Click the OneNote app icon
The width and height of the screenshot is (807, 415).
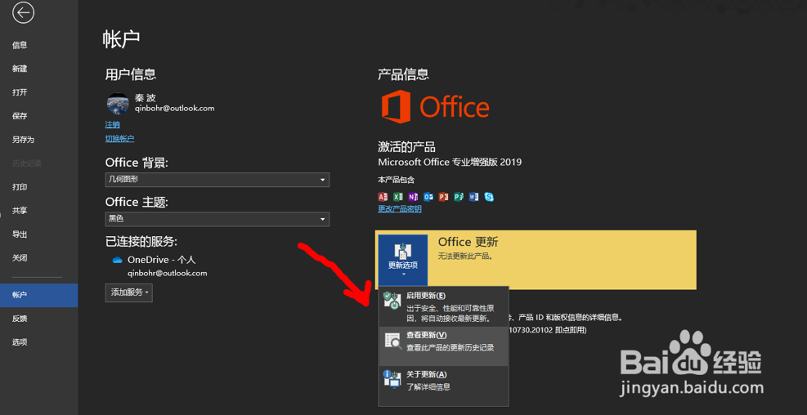coord(413,196)
